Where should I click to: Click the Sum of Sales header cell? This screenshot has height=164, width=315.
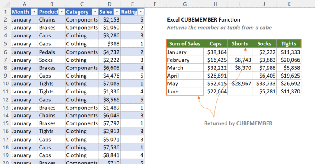[x=185, y=44]
